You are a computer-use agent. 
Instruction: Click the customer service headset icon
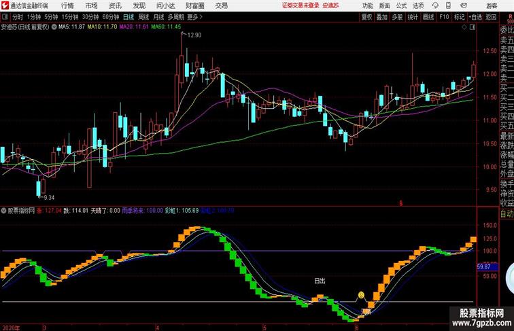(x=435, y=5)
